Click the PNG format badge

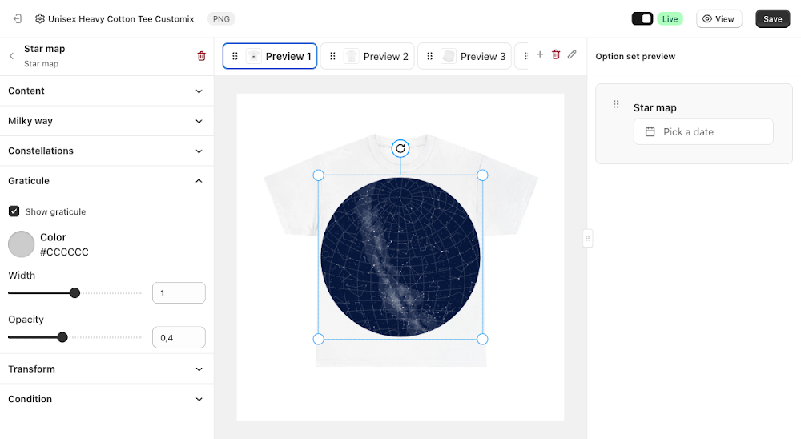click(221, 19)
